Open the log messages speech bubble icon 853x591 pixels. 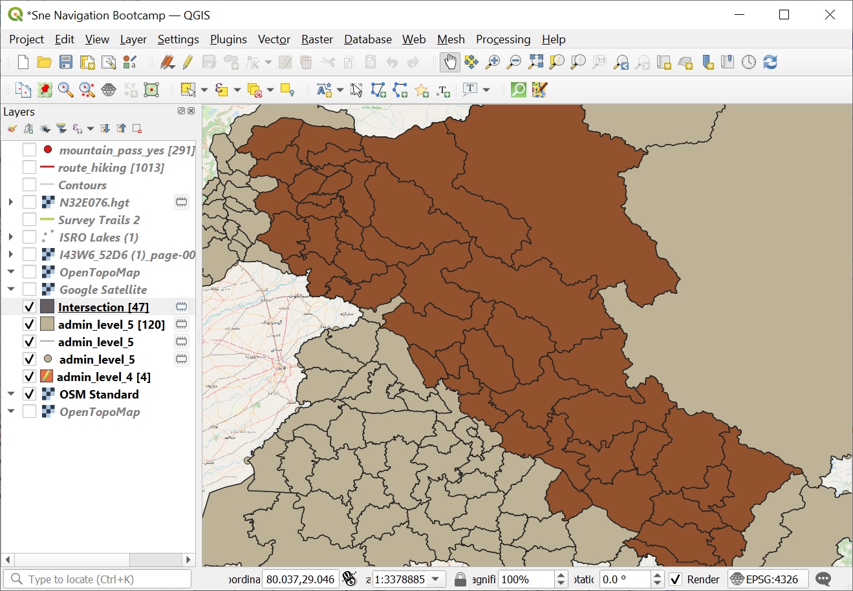pyautogui.click(x=823, y=579)
